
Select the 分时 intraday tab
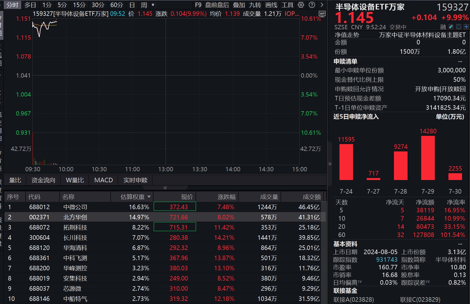coord(12,5)
